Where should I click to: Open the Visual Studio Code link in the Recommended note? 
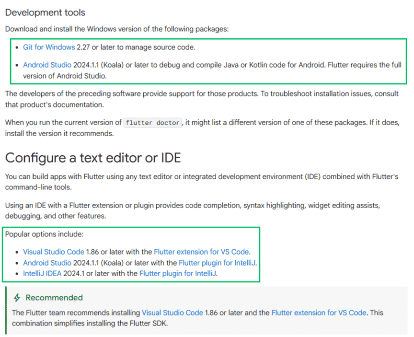coord(172,313)
